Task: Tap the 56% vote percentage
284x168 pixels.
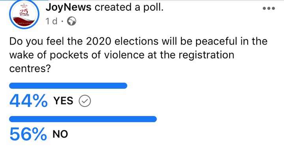Action: 28,134
